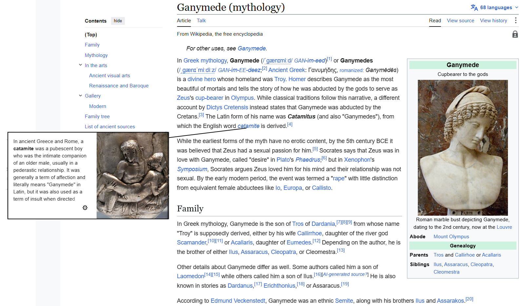Open the Dictys Cretensis link
This screenshot has height=306, width=524.
coord(227,107)
